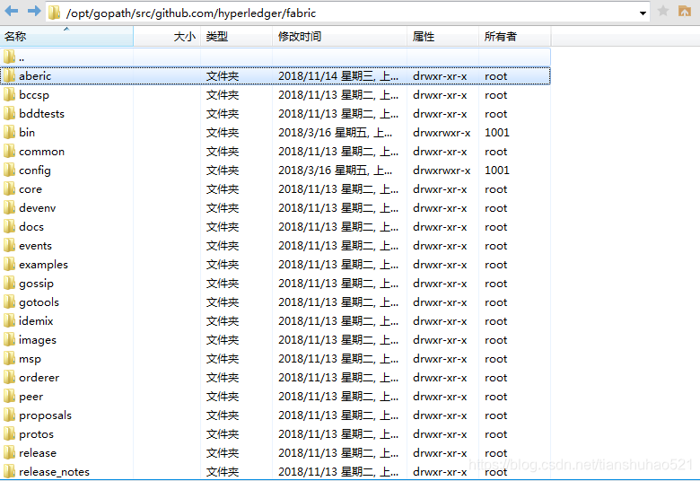700x481 pixels.
Task: Click the 'peer' folder name
Action: click(31, 397)
